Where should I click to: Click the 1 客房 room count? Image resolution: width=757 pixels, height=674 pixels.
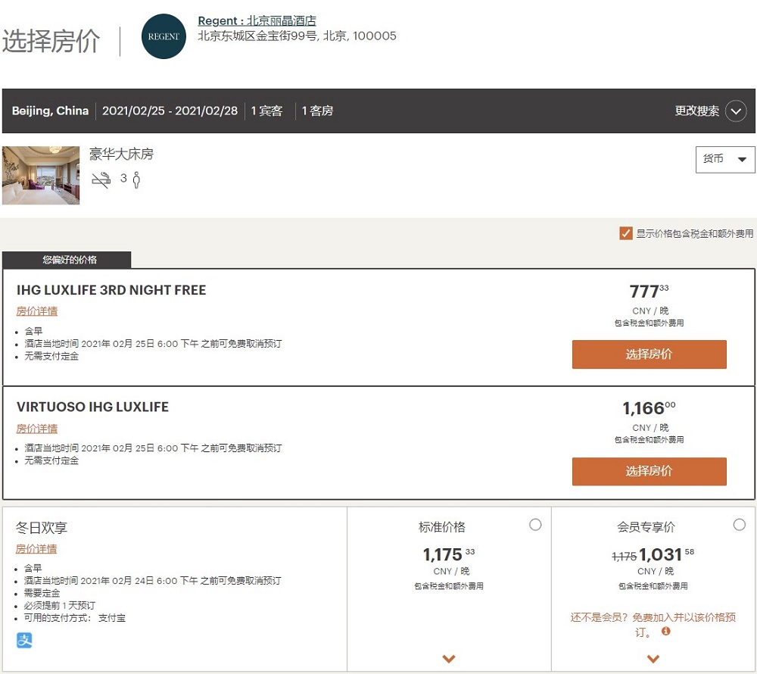pyautogui.click(x=317, y=111)
